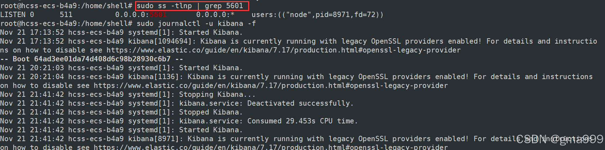Screen dimensions: 605x150
Task: Click Started Kibana at 17:13:52 line
Action: click(210, 32)
